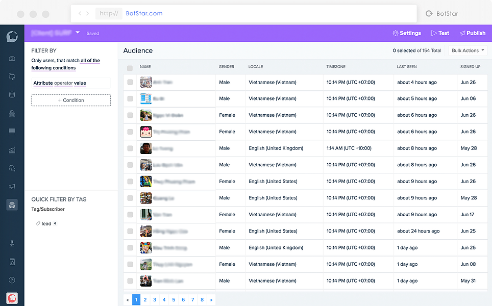Go to page 8
The image size is (492, 306).
point(202,300)
